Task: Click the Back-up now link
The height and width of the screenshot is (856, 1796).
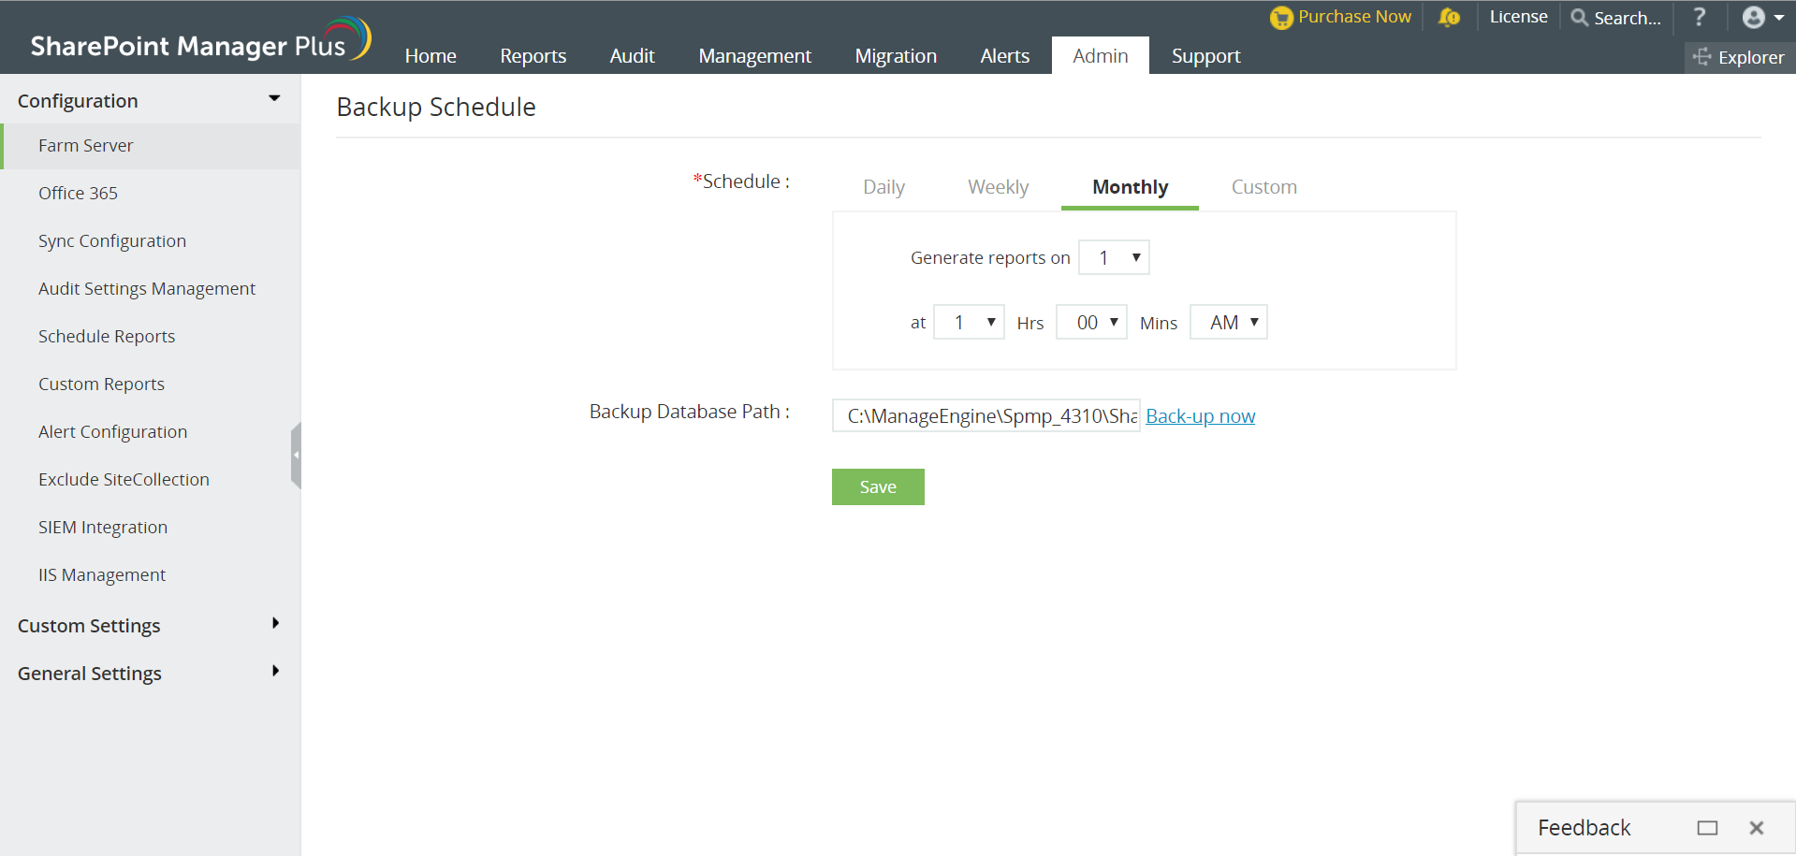Action: [1201, 416]
